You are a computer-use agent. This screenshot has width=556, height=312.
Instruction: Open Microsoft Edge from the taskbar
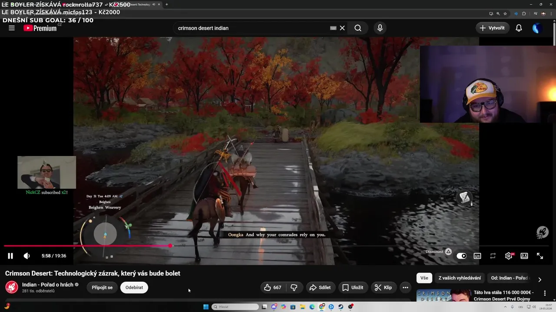[x=312, y=307]
